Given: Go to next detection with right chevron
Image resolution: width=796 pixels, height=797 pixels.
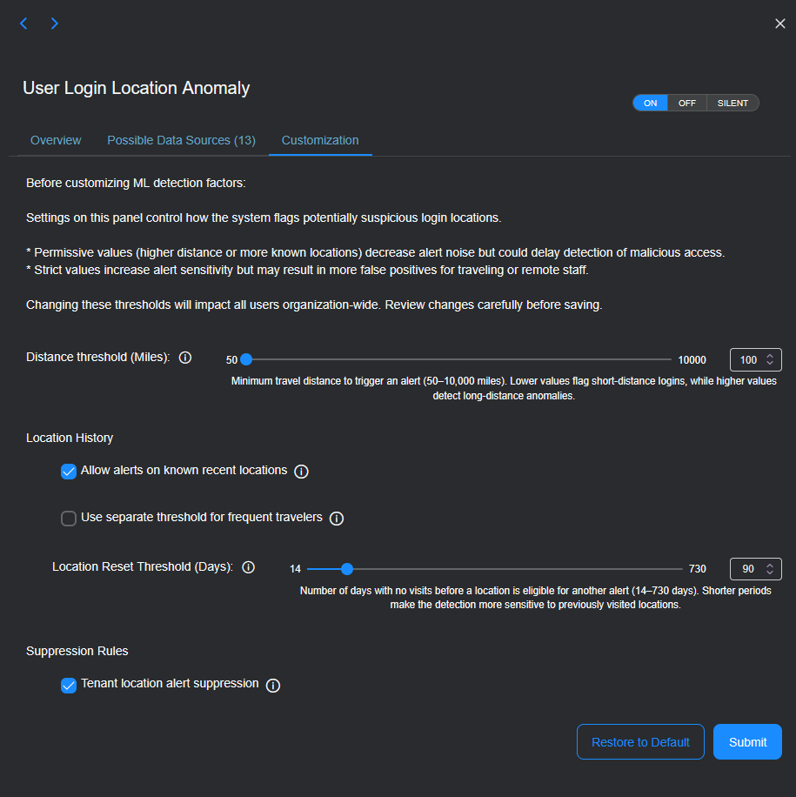Looking at the screenshot, I should pyautogui.click(x=54, y=23).
